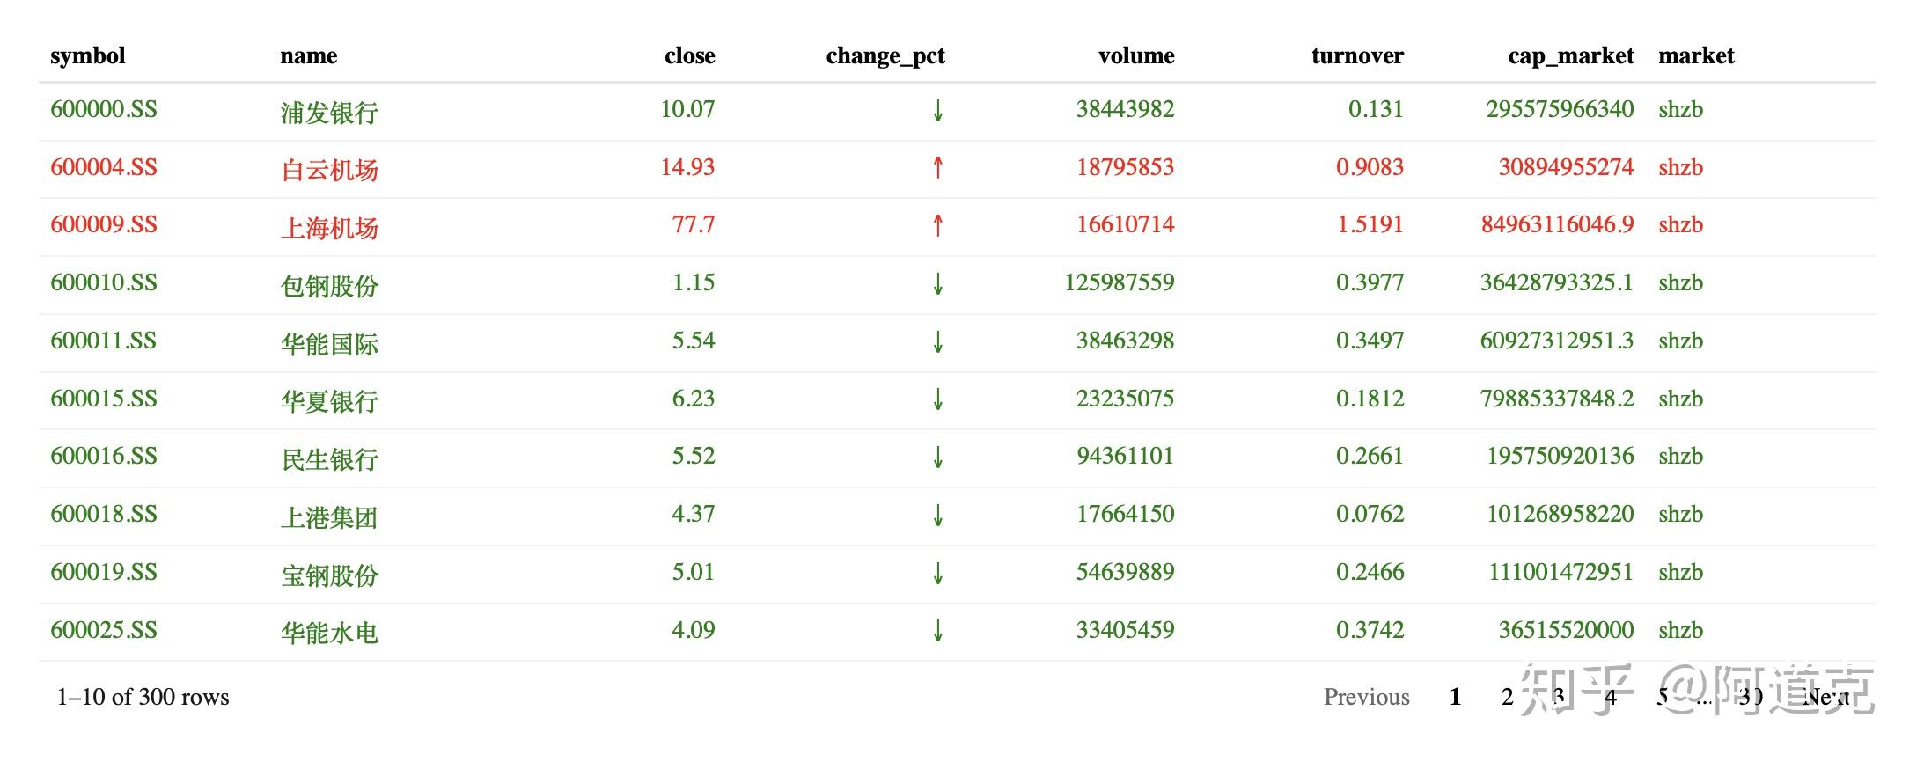This screenshot has height=769, width=1924.
Task: Click the 华夏银行 name cell
Action: click(x=329, y=400)
